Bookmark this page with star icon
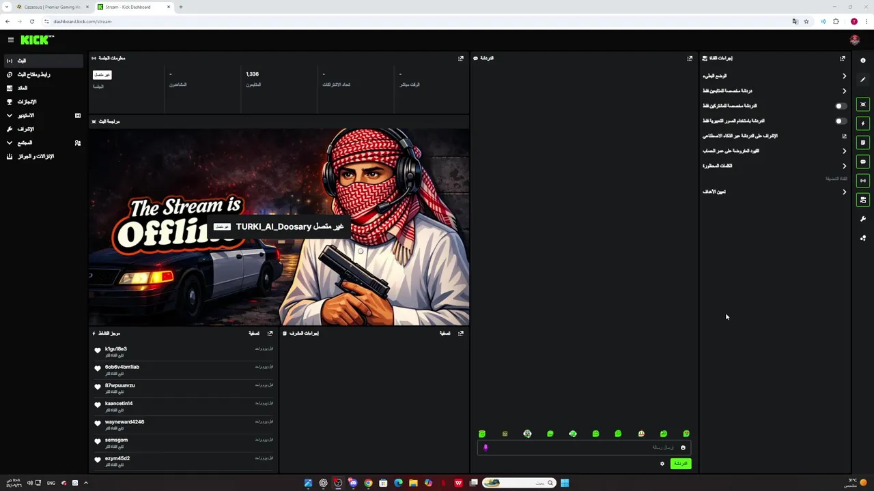Screen dimensions: 874x491 tap(806, 21)
